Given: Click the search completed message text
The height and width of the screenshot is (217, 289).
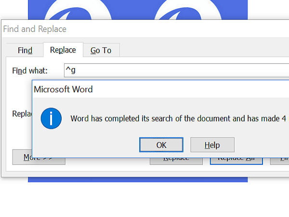Looking at the screenshot, I should 178,119.
